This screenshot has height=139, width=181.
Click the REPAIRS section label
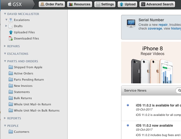pos(13,46)
